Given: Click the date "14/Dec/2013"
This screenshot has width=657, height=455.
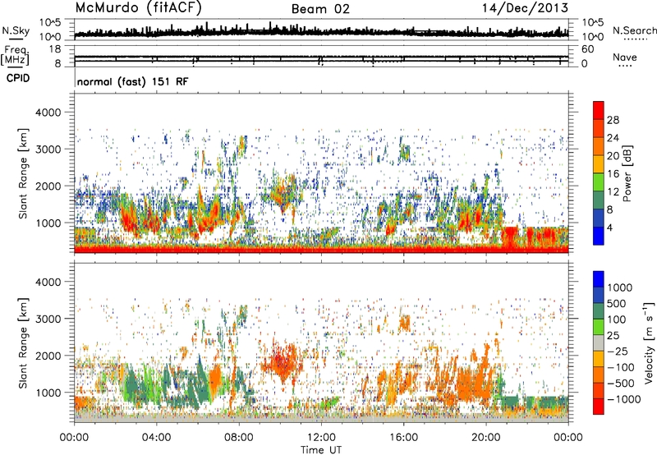Looking at the screenshot, I should (x=525, y=7).
